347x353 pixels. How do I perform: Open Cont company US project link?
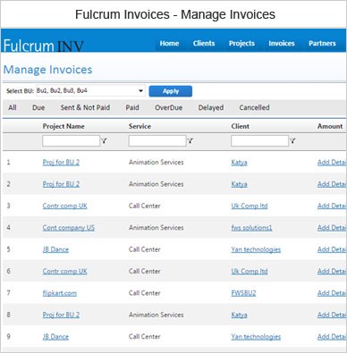pyautogui.click(x=69, y=228)
